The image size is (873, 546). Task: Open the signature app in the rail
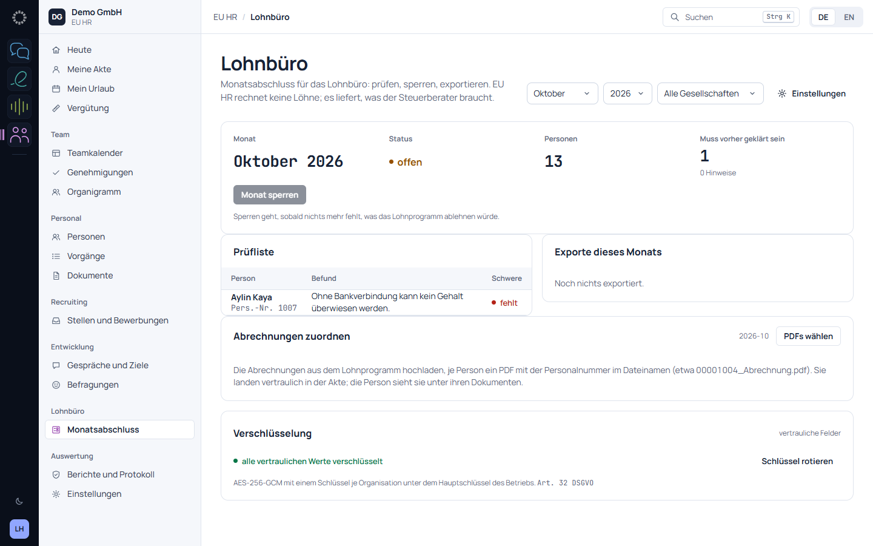click(19, 79)
